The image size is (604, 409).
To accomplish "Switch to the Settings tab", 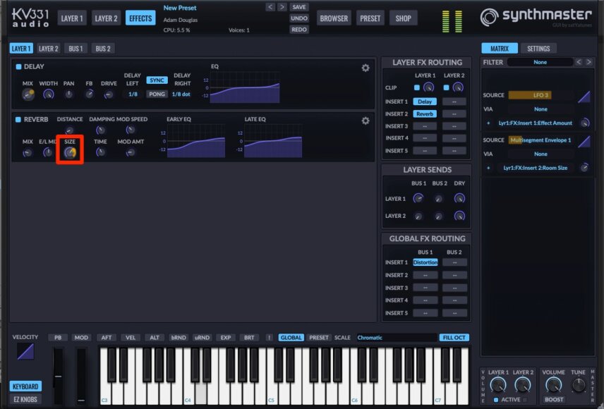I will pos(538,49).
